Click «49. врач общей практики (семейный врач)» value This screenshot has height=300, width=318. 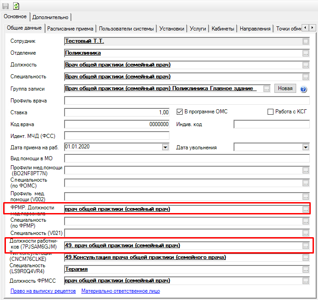click(123, 245)
